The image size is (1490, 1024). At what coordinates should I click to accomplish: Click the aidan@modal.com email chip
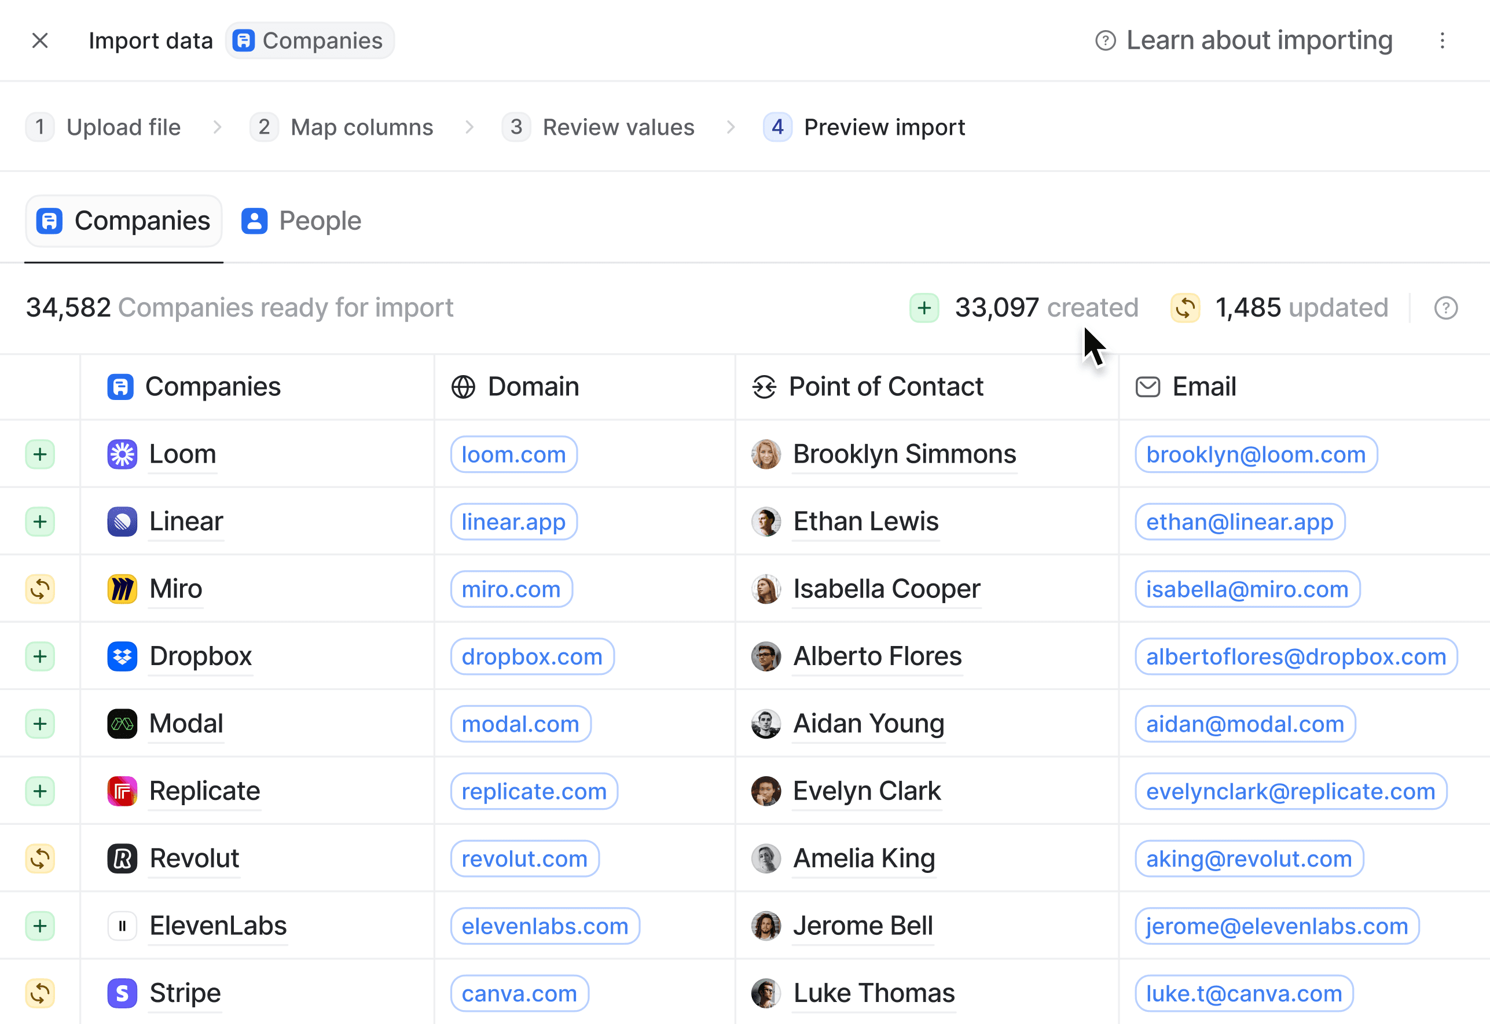click(1245, 724)
